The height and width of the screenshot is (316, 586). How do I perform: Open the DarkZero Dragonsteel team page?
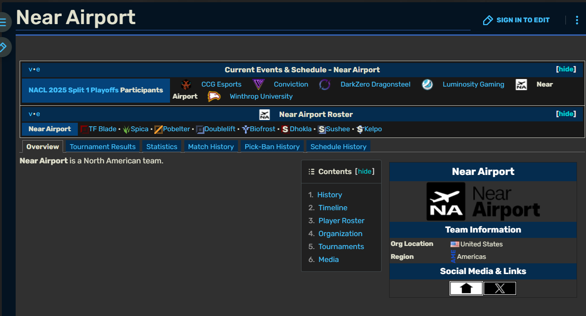375,84
